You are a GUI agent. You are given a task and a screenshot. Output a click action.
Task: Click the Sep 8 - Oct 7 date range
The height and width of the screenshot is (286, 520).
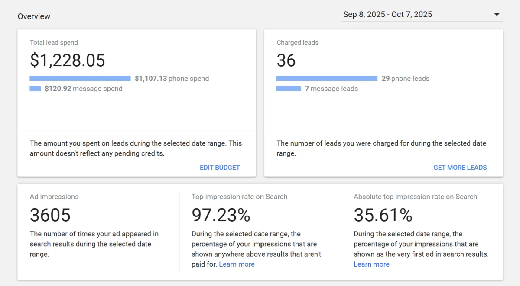coord(387,15)
